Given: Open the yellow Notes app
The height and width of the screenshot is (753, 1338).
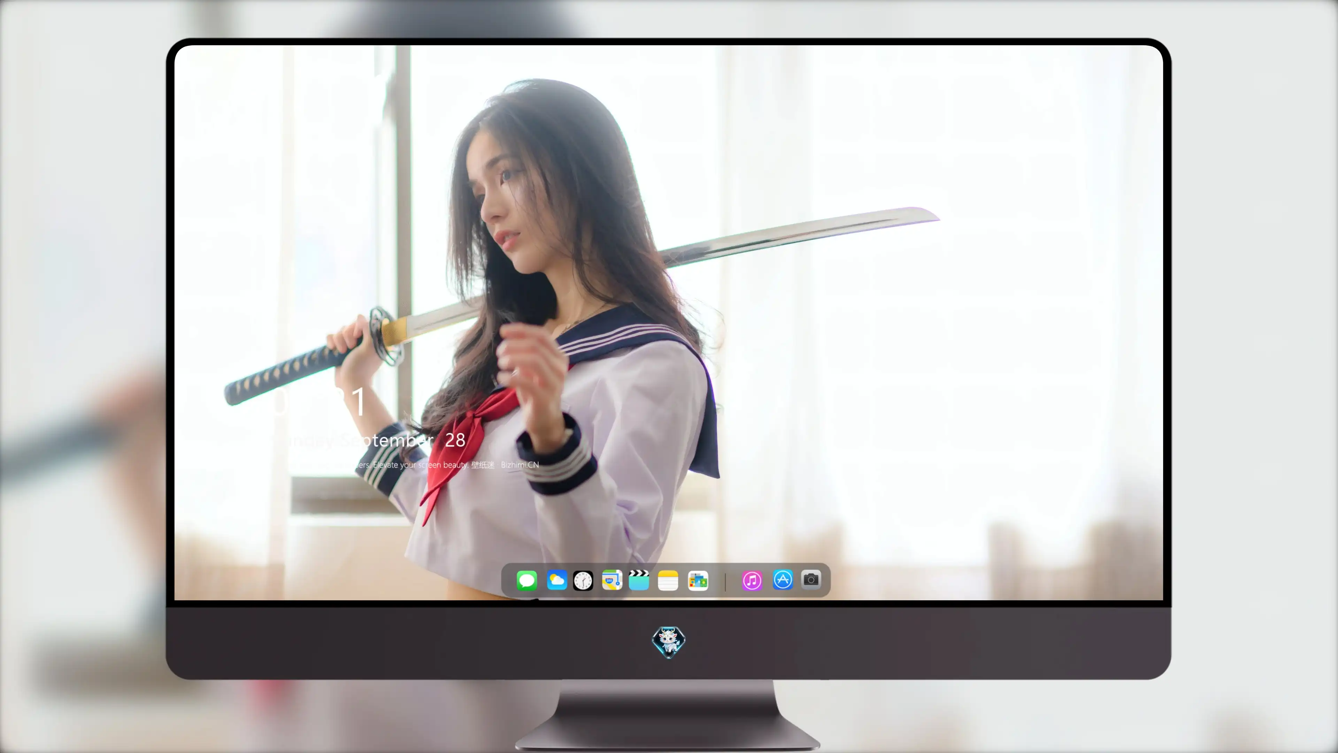Looking at the screenshot, I should tap(668, 580).
